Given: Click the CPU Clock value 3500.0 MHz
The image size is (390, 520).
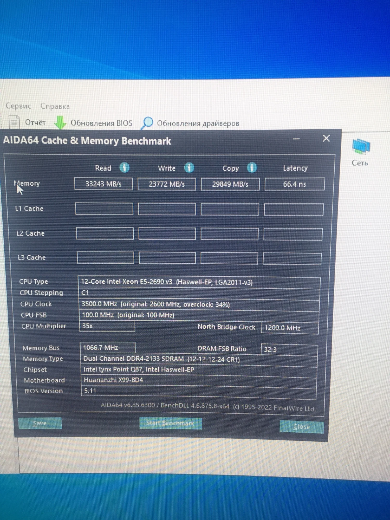Looking at the screenshot, I should (x=199, y=305).
